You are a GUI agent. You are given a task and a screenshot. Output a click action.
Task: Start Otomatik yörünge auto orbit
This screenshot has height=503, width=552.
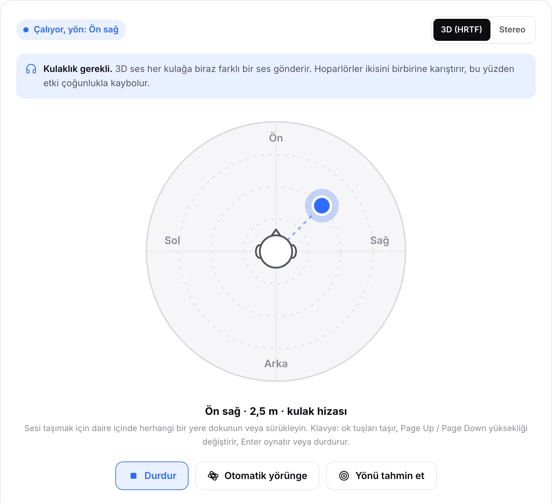pos(257,476)
